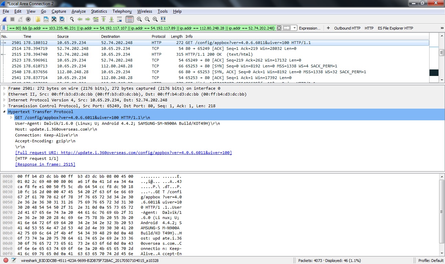
Task: Click the display filter bookmark icon
Action: (4, 28)
